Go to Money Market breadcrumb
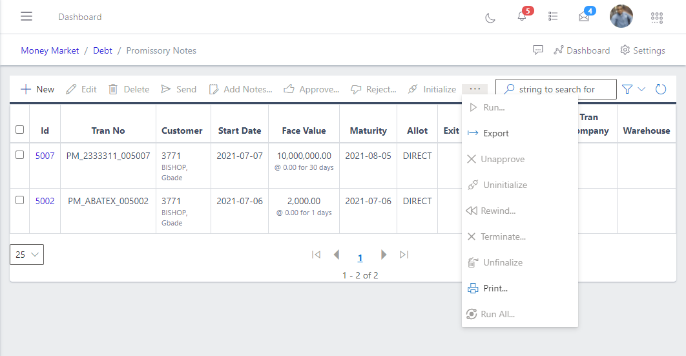Image resolution: width=686 pixels, height=356 pixels. [x=50, y=51]
